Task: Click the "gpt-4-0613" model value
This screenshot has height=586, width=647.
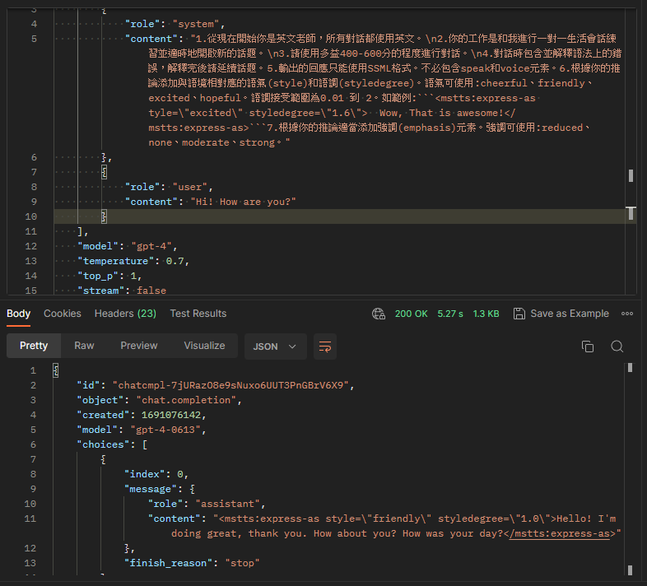Action: tap(165, 430)
